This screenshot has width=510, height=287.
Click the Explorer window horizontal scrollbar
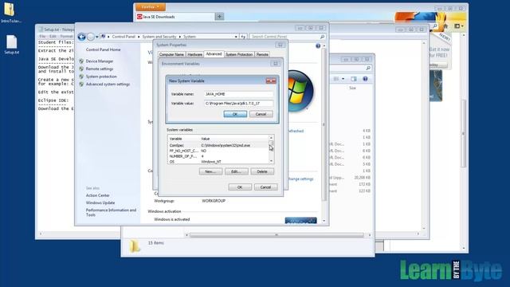pos(277,235)
